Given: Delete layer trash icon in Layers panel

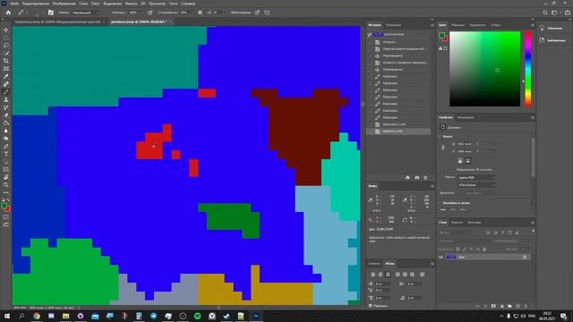Looking at the screenshot, I should click(x=526, y=306).
